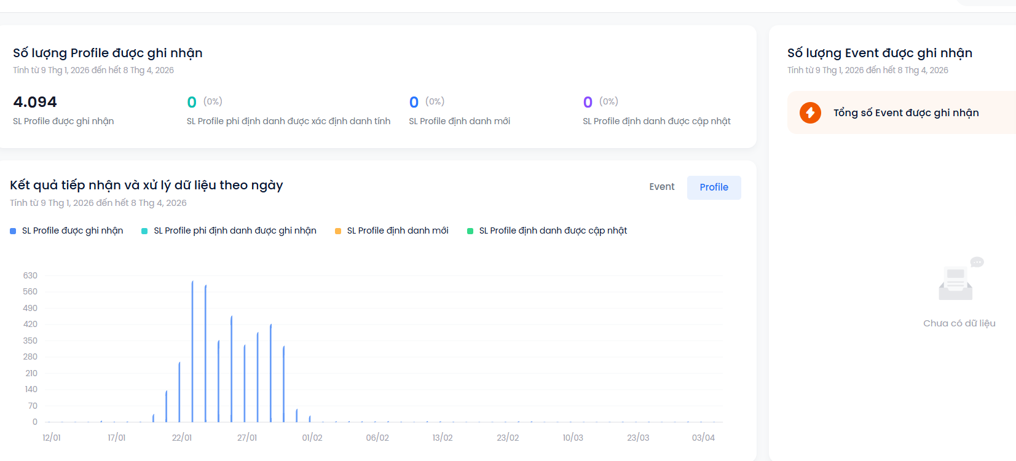Click the 22/01 date on the x-axis
This screenshot has width=1016, height=461.
(182, 438)
